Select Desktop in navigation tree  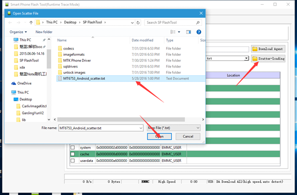click(x=26, y=99)
